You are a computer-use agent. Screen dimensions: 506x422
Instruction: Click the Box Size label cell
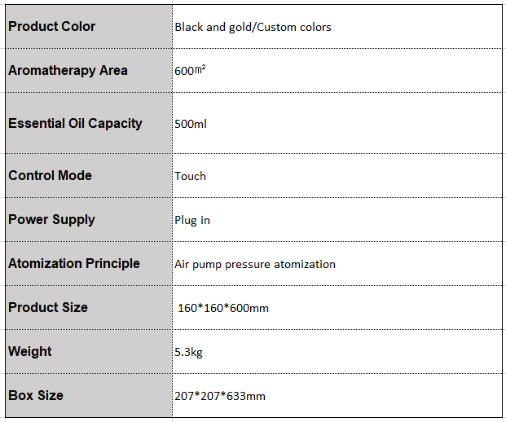coord(89,395)
